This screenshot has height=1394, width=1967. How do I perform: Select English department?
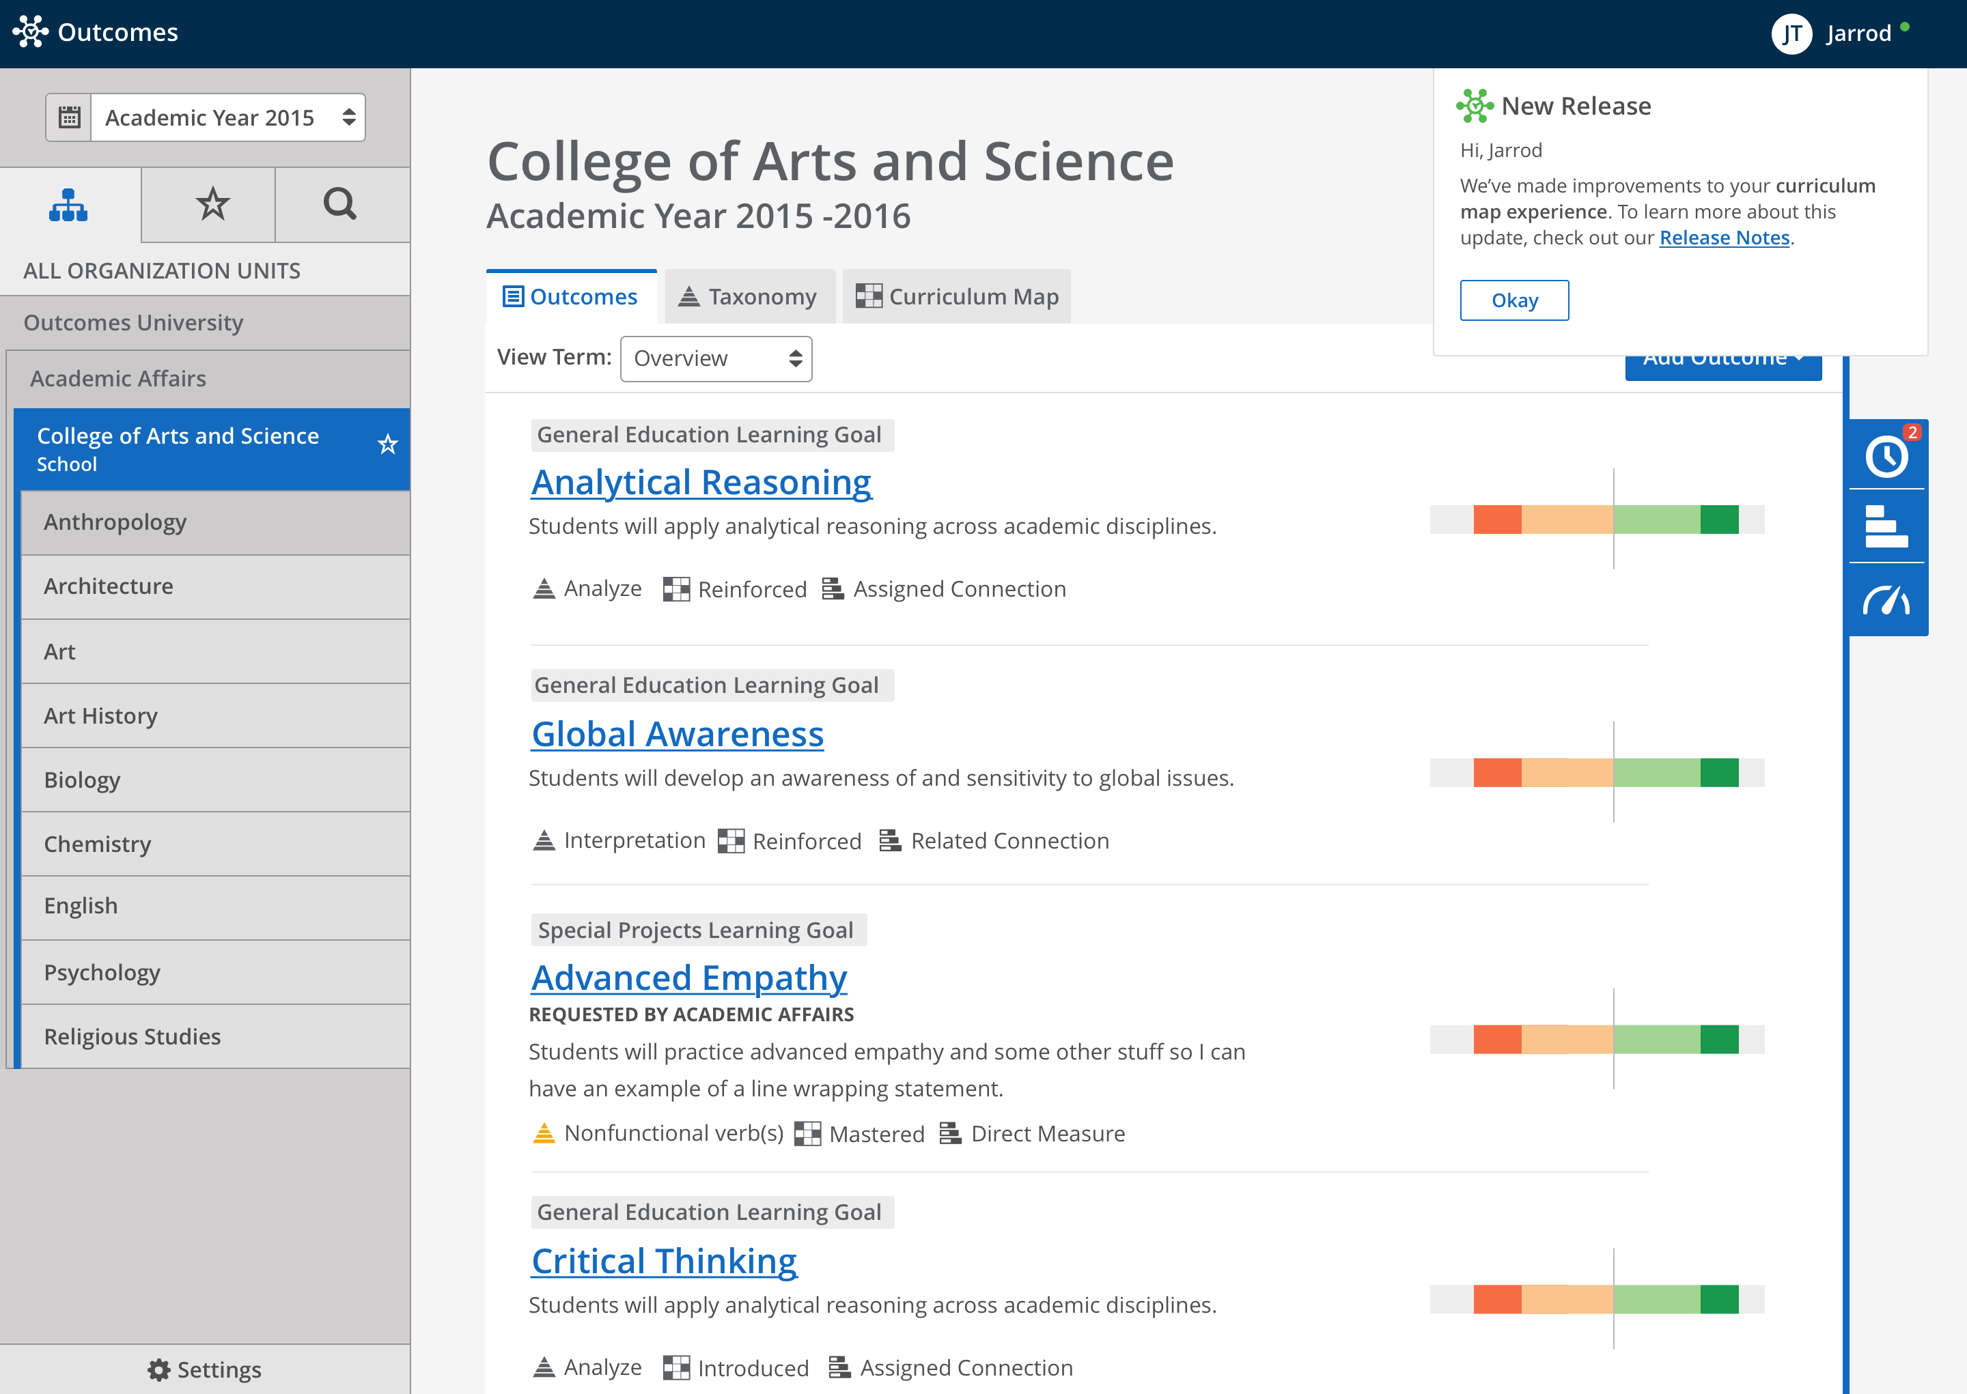click(x=216, y=907)
